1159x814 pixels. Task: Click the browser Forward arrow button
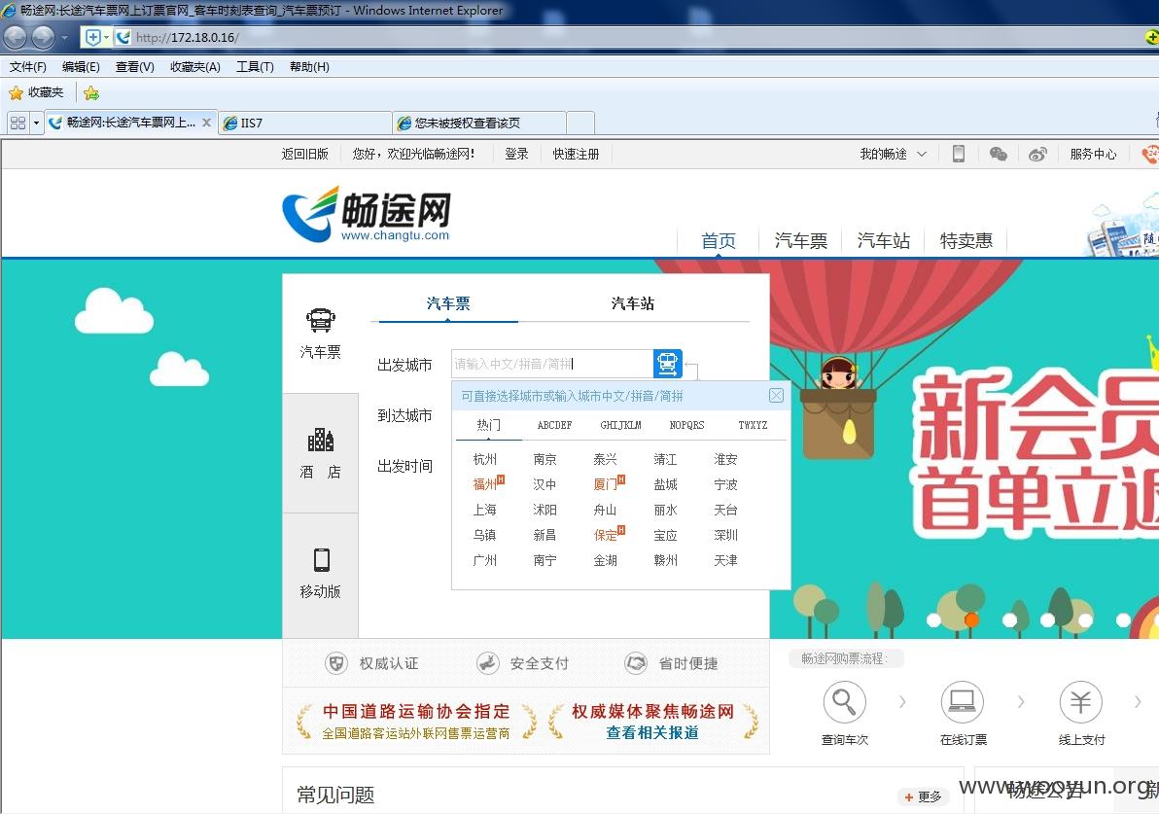pyautogui.click(x=43, y=37)
